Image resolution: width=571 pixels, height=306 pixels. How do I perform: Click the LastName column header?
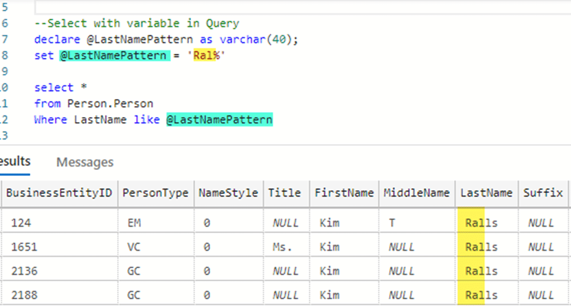tap(487, 193)
